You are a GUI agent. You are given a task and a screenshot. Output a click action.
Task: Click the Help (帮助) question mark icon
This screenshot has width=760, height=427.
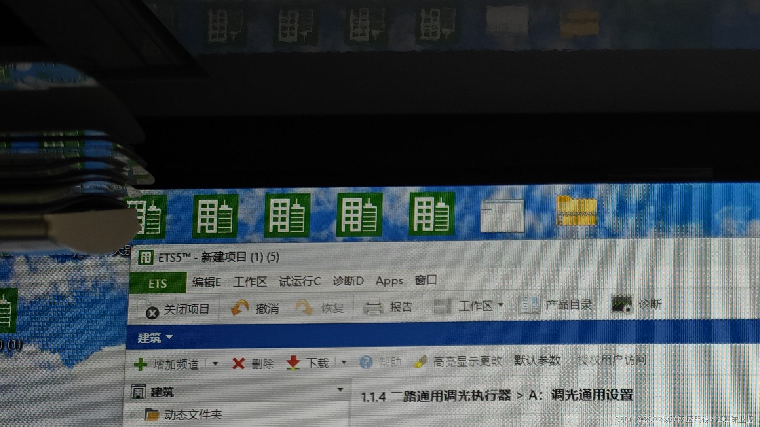(x=366, y=362)
